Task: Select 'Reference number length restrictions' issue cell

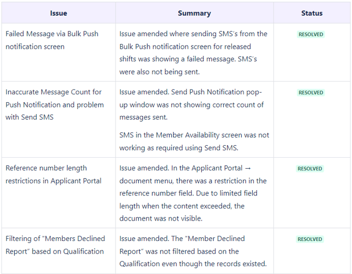Action: (x=54, y=174)
